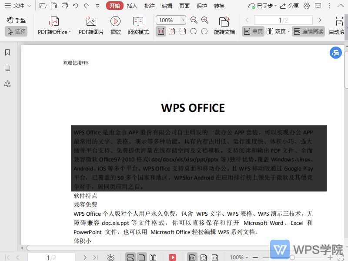This screenshot has width=348, height=261.
Task: Open the 批注 annotation tab
Action: click(x=150, y=6)
